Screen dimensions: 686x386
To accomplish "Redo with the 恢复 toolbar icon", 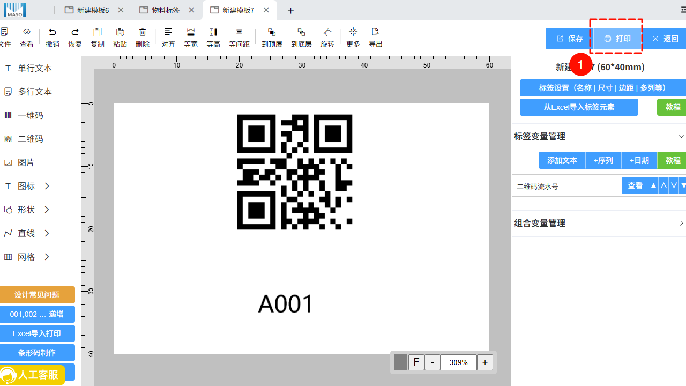I will click(x=75, y=32).
